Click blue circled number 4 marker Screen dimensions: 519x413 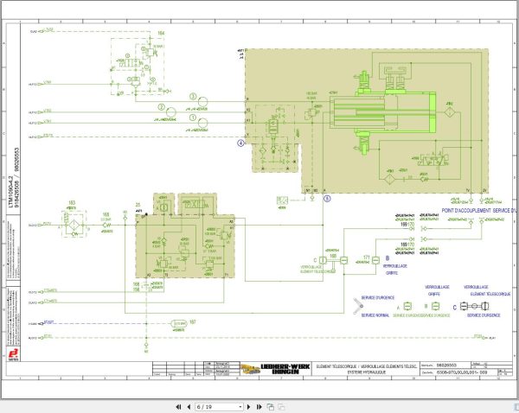coord(240,143)
